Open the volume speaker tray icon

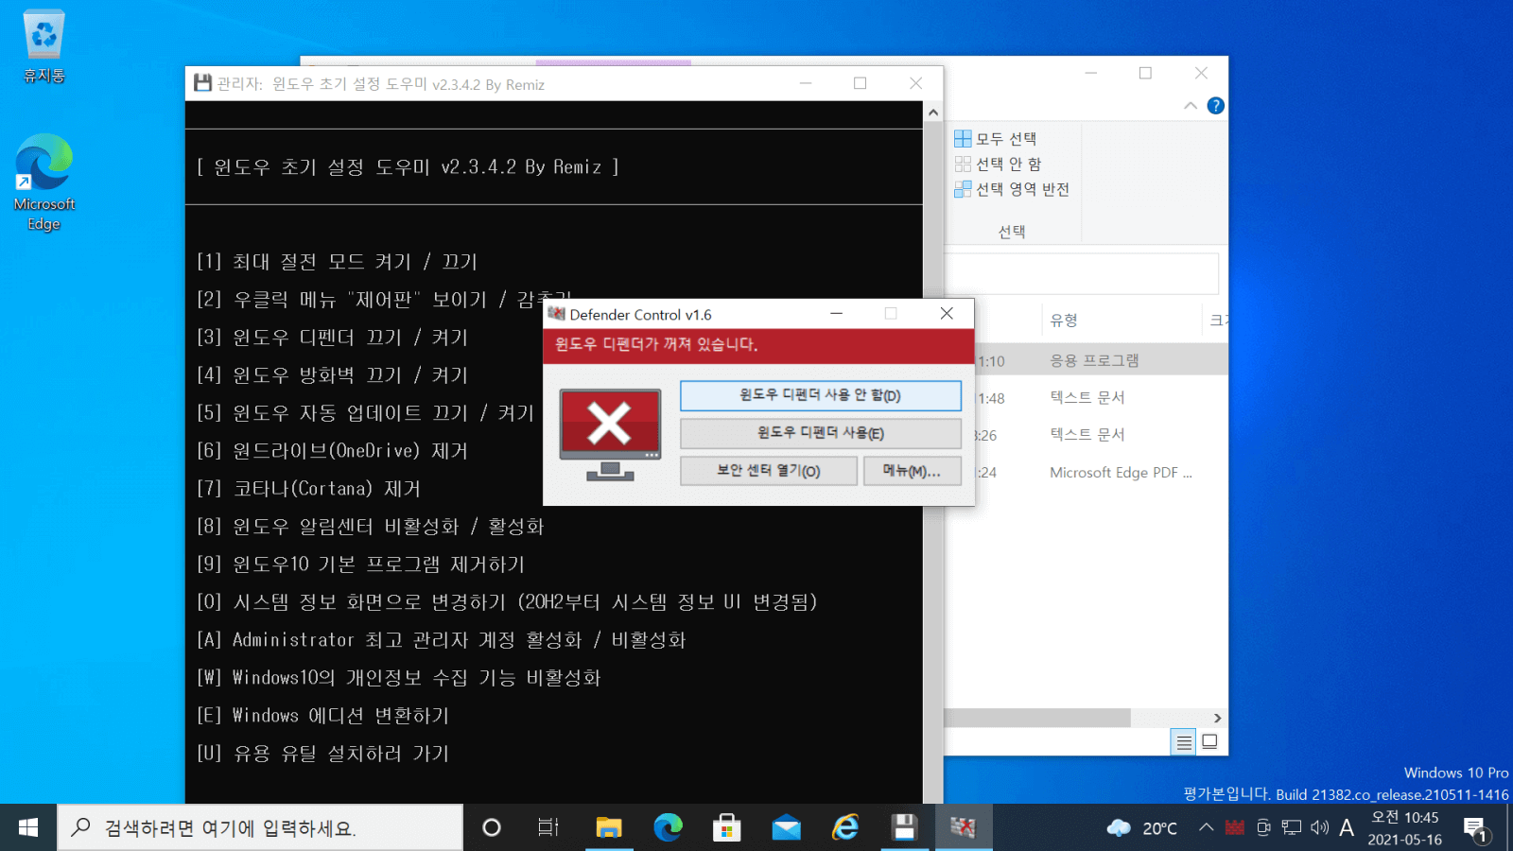coord(1319,827)
